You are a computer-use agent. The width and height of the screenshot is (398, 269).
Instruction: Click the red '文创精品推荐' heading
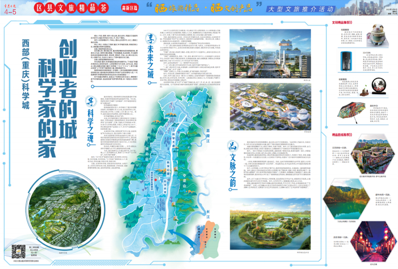342,23
